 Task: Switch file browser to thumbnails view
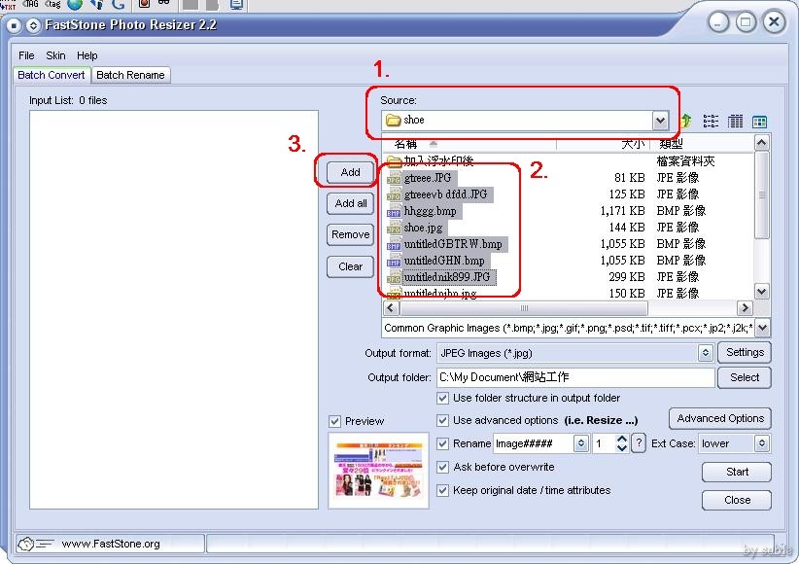pos(759,122)
